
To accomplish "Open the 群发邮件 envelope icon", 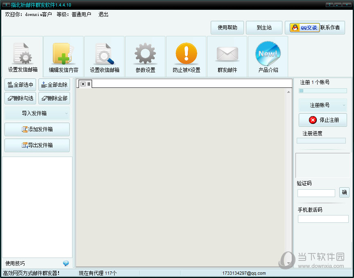I will click(228, 54).
